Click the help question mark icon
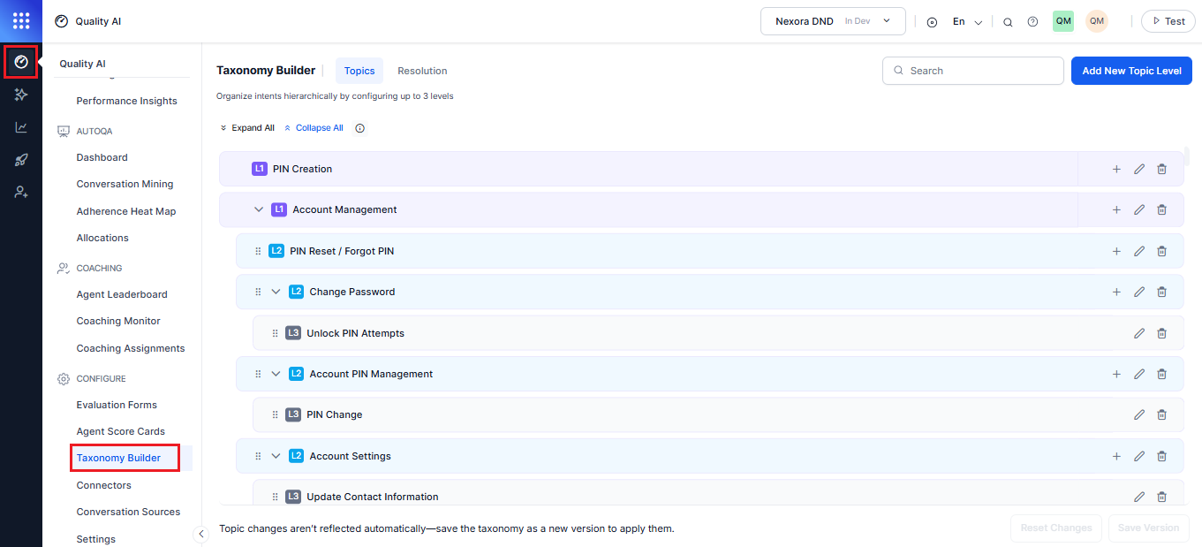The width and height of the screenshot is (1202, 547). [1032, 22]
